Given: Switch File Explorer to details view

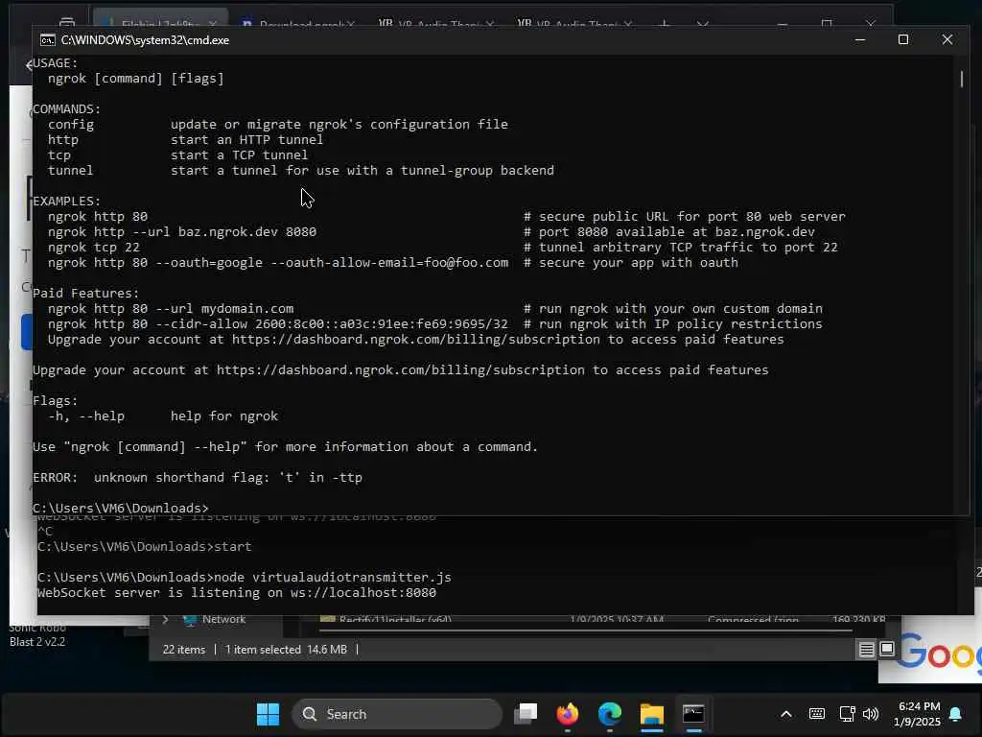Looking at the screenshot, I should click(x=866, y=650).
